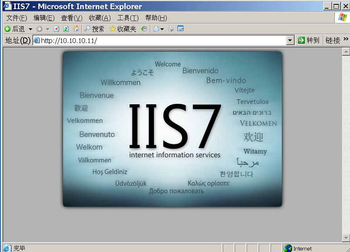Expand the links toolbar chevron

click(x=346, y=39)
